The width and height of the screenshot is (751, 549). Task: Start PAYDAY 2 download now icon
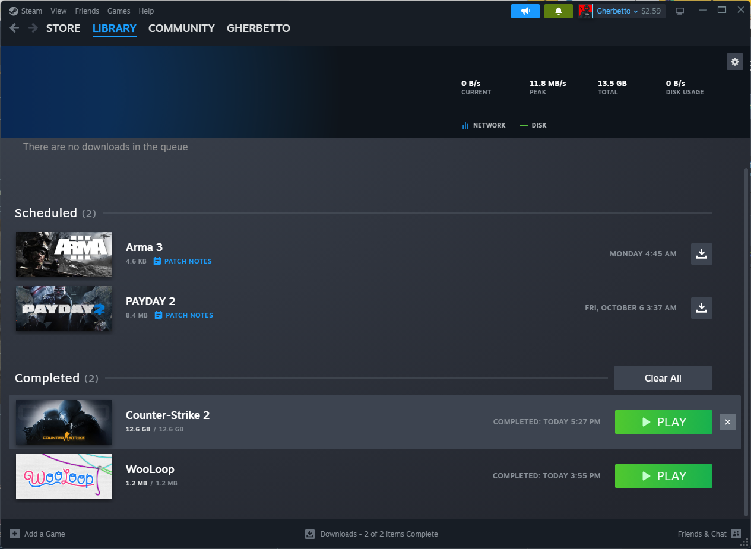(x=702, y=308)
